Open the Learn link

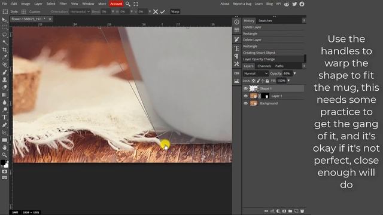[259, 4]
